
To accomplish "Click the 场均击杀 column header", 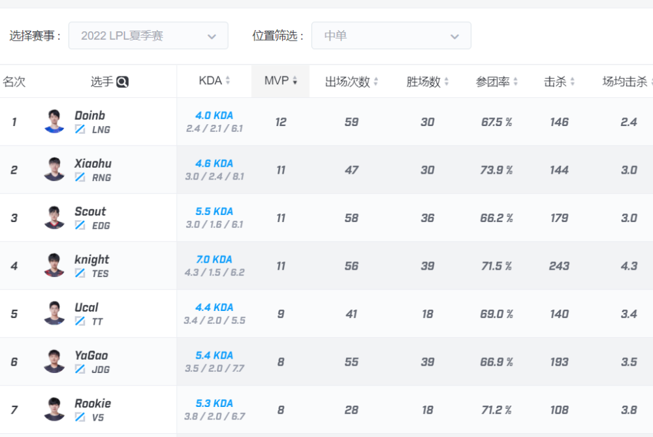I will (x=625, y=82).
